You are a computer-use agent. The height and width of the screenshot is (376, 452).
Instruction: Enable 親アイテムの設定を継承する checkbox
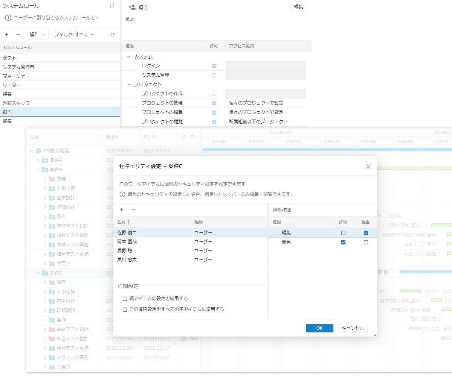pyautogui.click(x=125, y=299)
